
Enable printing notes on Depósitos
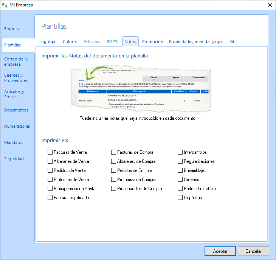[180, 198]
